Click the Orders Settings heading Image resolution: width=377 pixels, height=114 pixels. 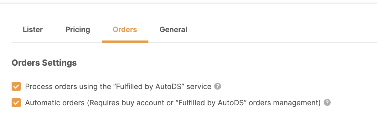click(44, 63)
